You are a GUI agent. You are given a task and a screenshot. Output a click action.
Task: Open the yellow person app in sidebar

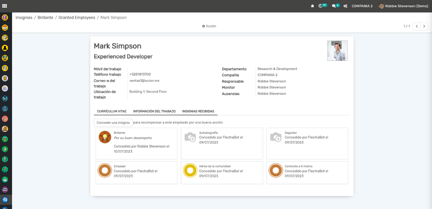tap(5, 48)
